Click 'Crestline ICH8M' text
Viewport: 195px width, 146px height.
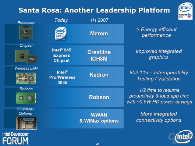[x=99, y=55]
